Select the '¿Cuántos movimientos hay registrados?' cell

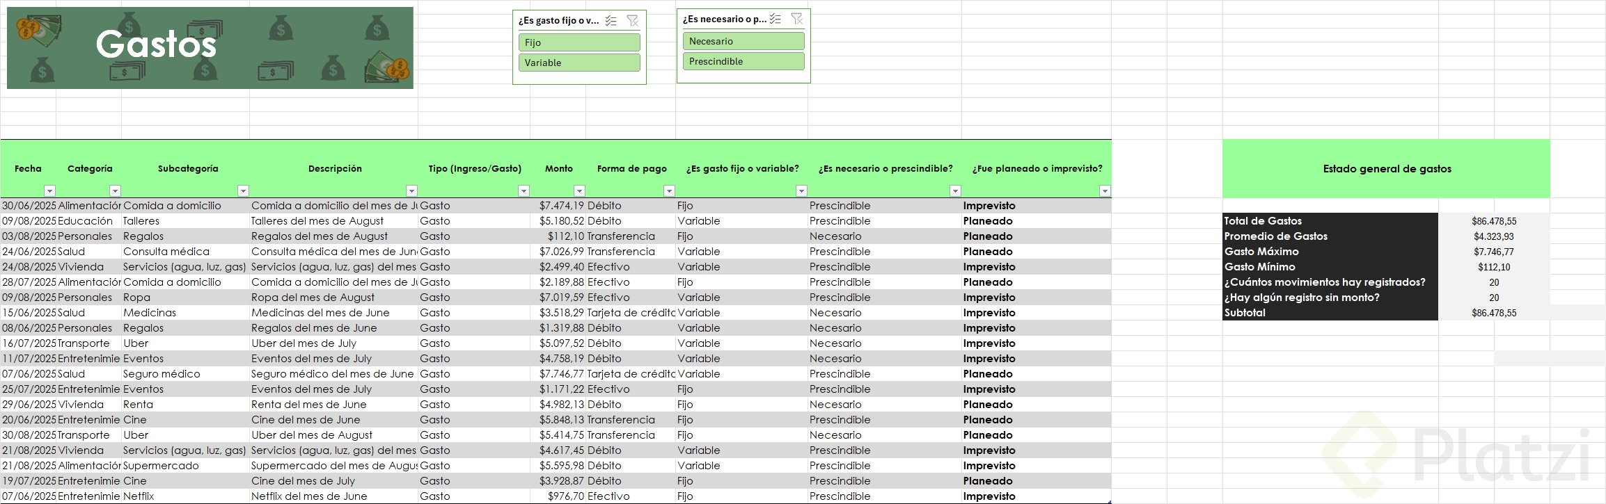pyautogui.click(x=1330, y=282)
